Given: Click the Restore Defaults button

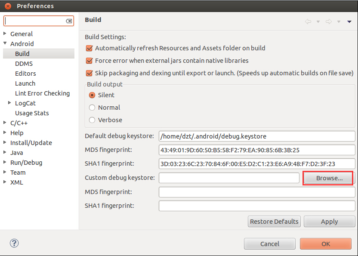Looking at the screenshot, I should tap(274, 222).
